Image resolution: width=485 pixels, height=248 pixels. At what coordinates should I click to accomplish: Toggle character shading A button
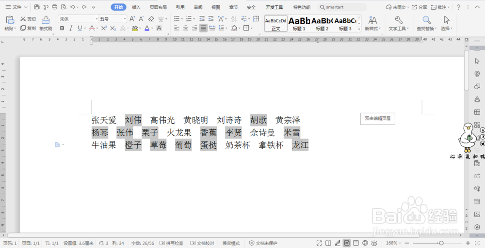click(x=159, y=28)
